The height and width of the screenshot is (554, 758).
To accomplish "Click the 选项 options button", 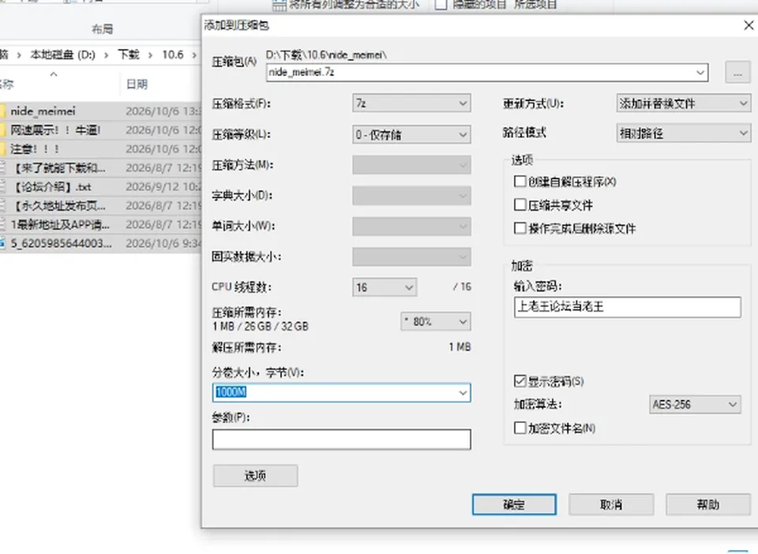I will [255, 476].
